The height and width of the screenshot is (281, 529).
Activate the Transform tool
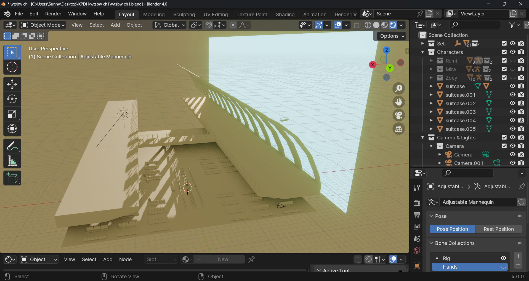12,129
